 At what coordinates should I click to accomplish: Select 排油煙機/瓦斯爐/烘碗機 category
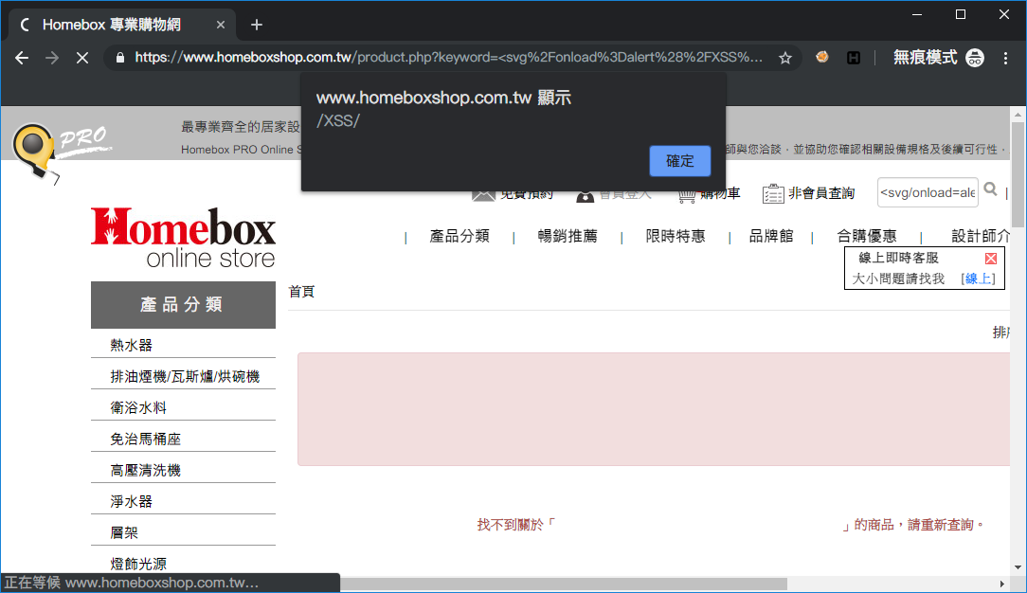(x=184, y=376)
